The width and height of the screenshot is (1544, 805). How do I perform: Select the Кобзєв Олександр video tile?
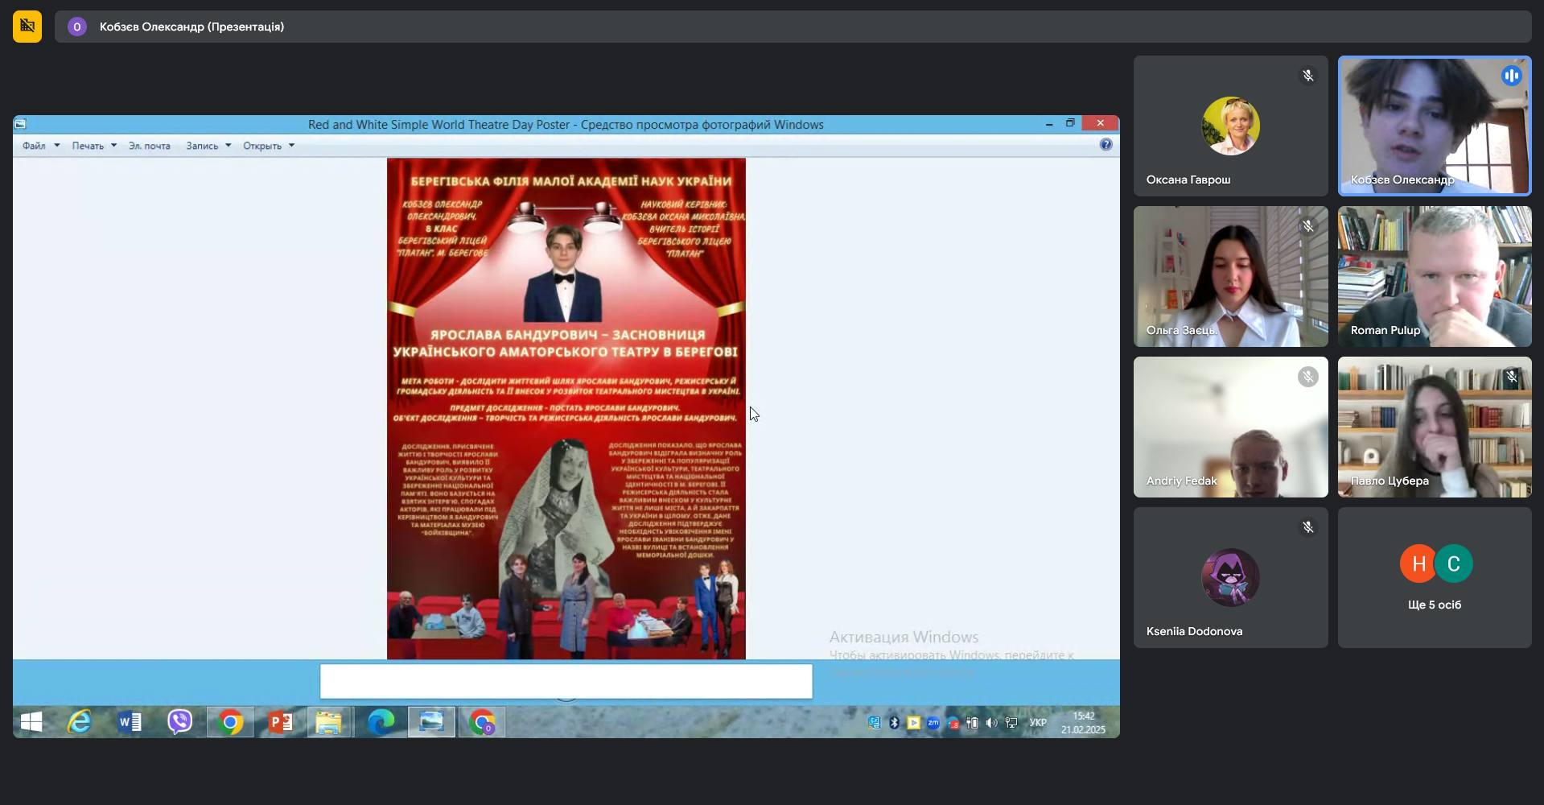tap(1435, 126)
